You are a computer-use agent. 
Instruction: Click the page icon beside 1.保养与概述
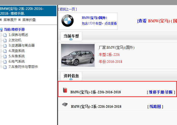[x=5, y=35]
